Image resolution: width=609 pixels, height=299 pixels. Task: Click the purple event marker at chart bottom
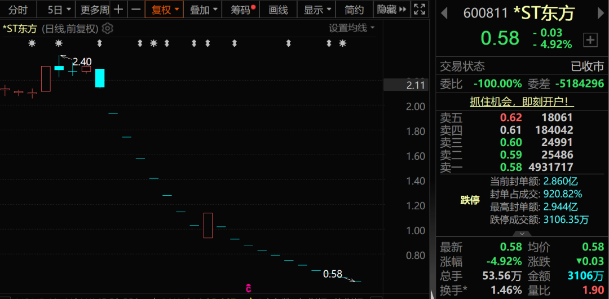tap(248, 288)
